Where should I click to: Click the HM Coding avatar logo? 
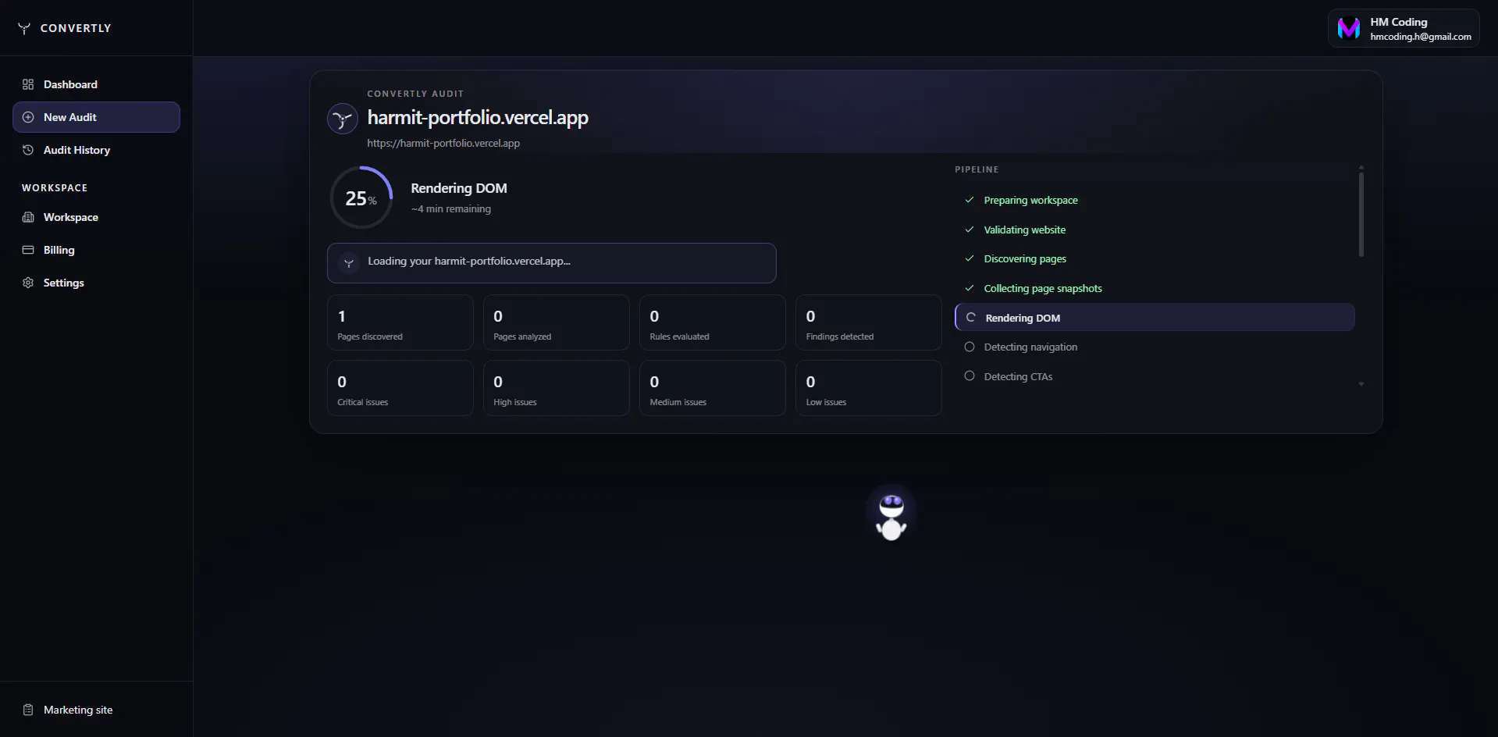[x=1349, y=28]
